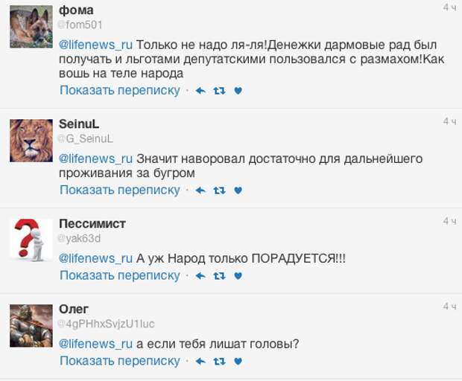The height and width of the screenshot is (381, 462).
Task: Retweet Пессимист's tweet
Action: click(219, 276)
